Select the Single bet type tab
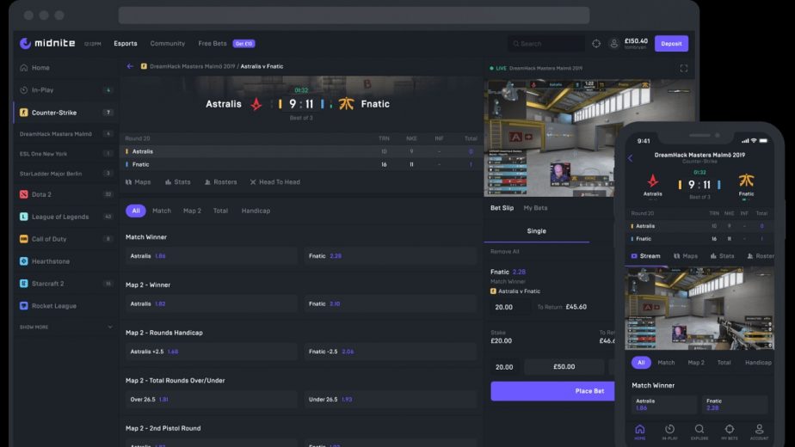This screenshot has width=795, height=447. 536,231
